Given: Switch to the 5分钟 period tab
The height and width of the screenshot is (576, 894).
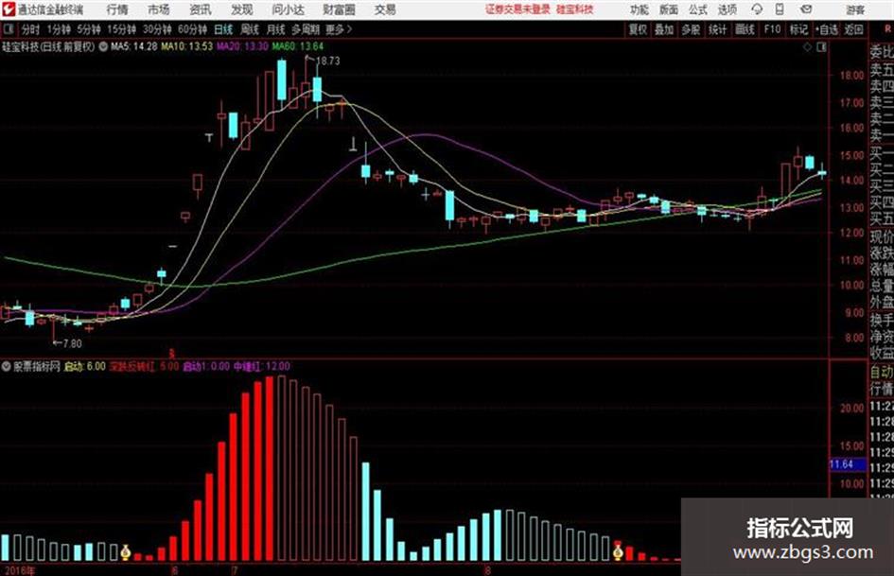Looking at the screenshot, I should pyautogui.click(x=88, y=29).
